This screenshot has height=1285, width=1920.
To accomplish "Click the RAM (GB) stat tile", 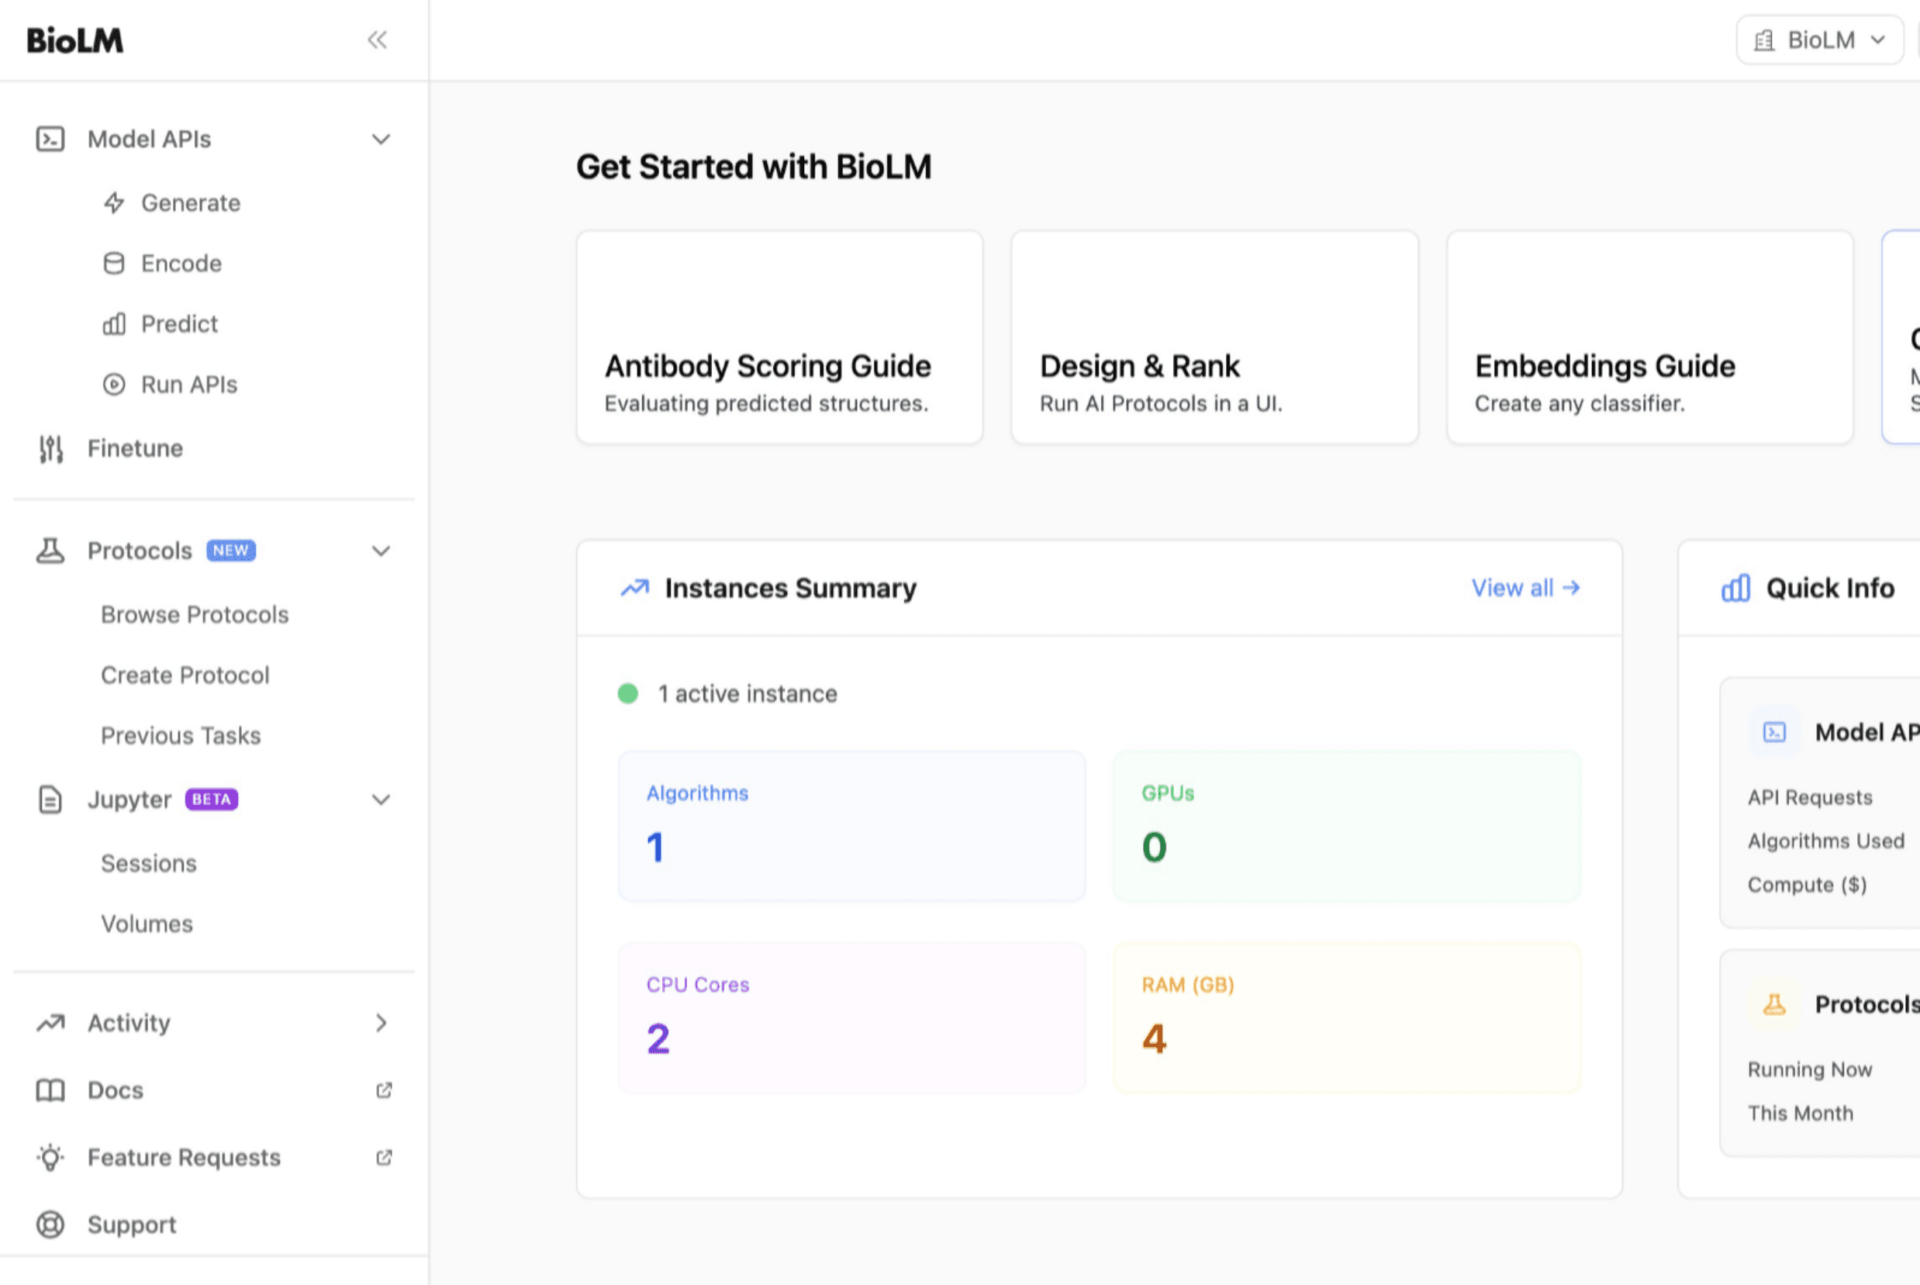I will coord(1346,1017).
